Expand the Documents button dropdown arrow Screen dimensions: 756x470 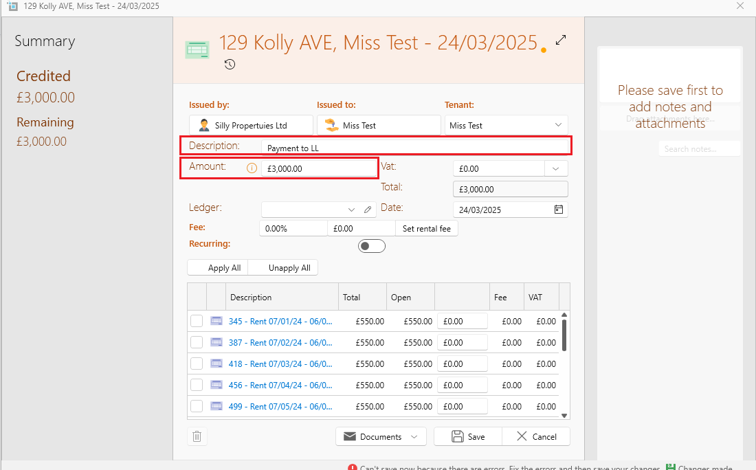coord(414,437)
